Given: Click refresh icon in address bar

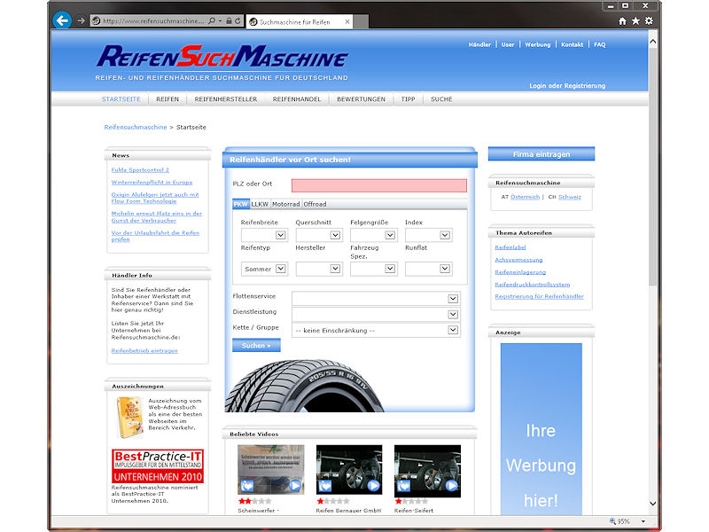Looking at the screenshot, I should [238, 20].
